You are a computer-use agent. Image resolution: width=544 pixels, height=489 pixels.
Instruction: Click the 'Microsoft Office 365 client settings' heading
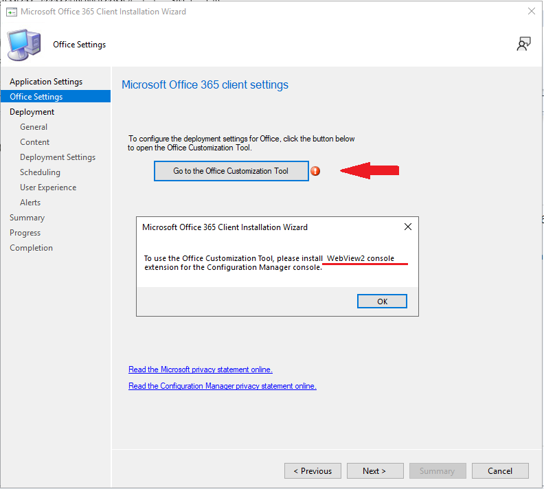(205, 85)
